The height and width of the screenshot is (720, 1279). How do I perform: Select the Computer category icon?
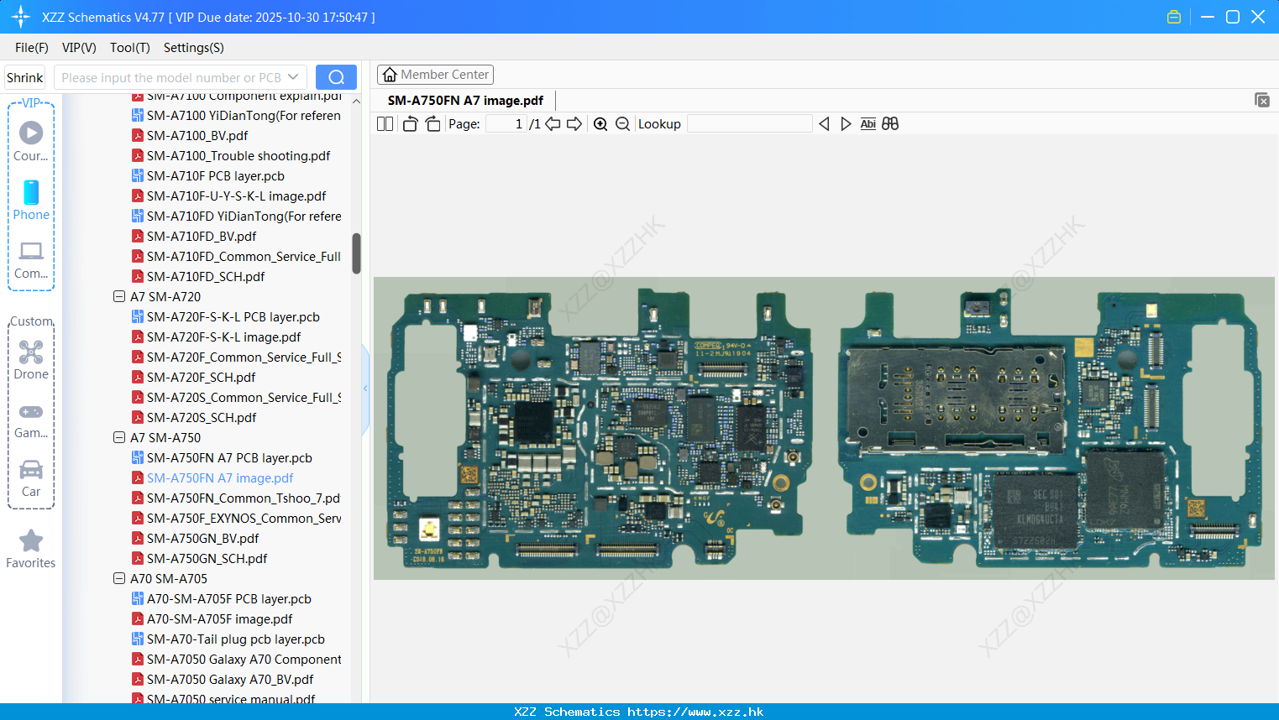pyautogui.click(x=31, y=251)
